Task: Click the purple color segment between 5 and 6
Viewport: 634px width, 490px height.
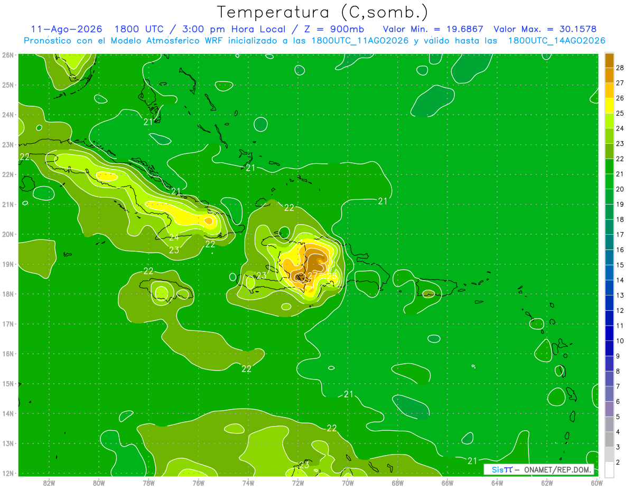Action: [610, 409]
